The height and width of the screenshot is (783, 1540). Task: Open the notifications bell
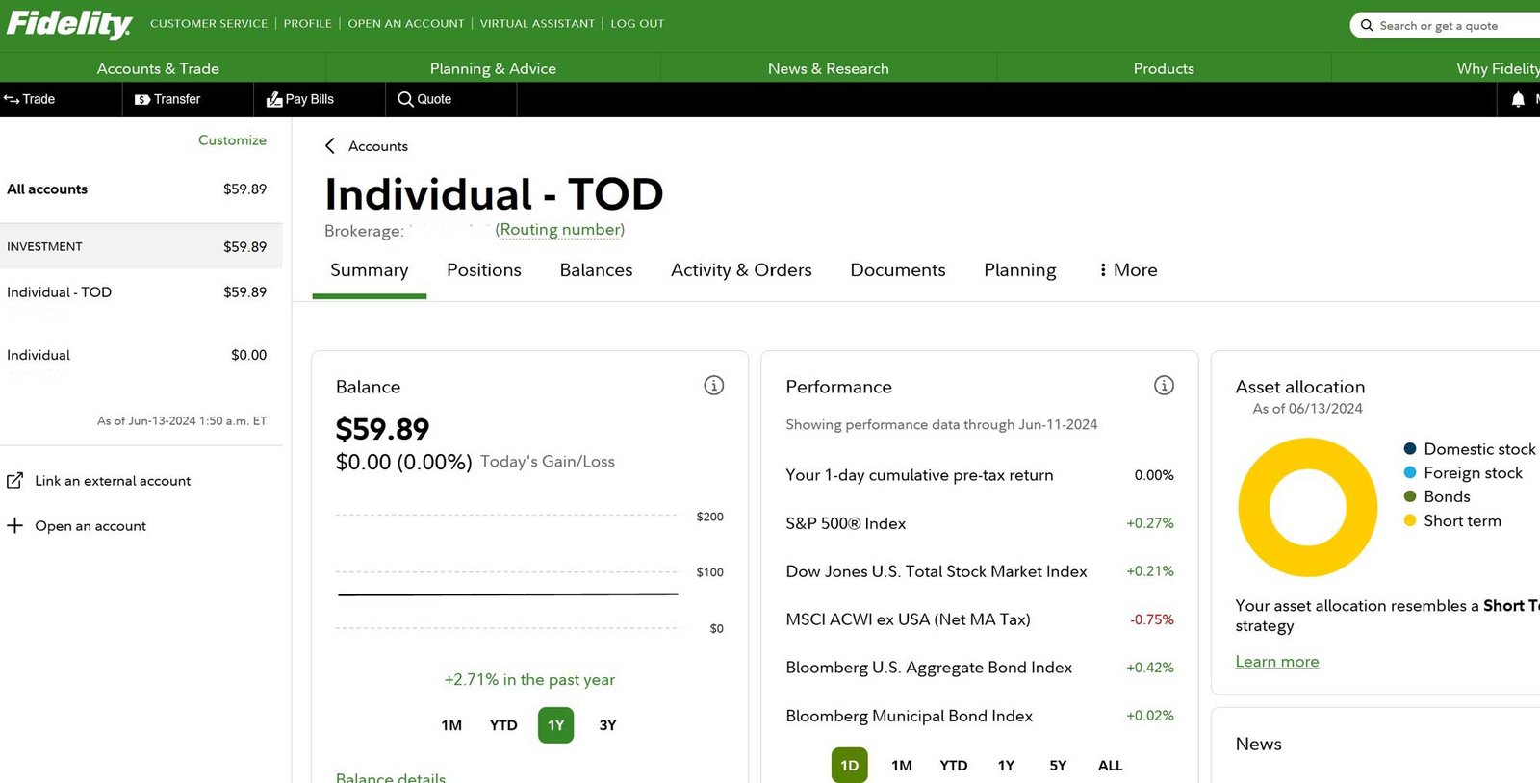pyautogui.click(x=1518, y=99)
